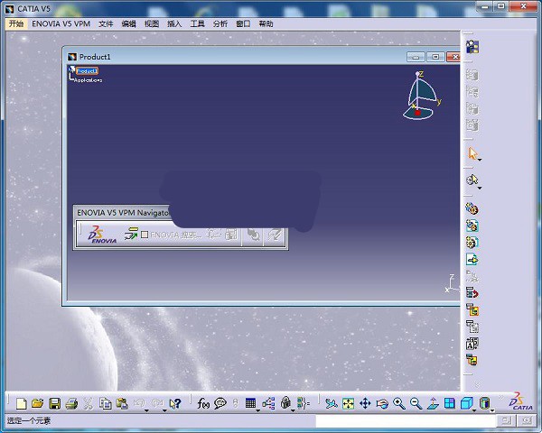Click the 3D compass in the viewport
The height and width of the screenshot is (433, 542).
pyautogui.click(x=421, y=96)
